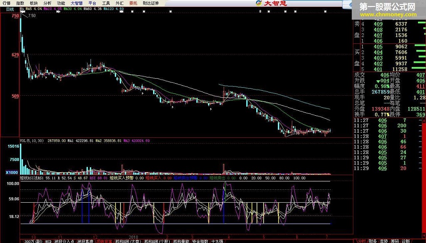Select the 波段介入点 indicator tab
Image resolution: width=426 pixels, height=243 pixels.
click(64, 241)
